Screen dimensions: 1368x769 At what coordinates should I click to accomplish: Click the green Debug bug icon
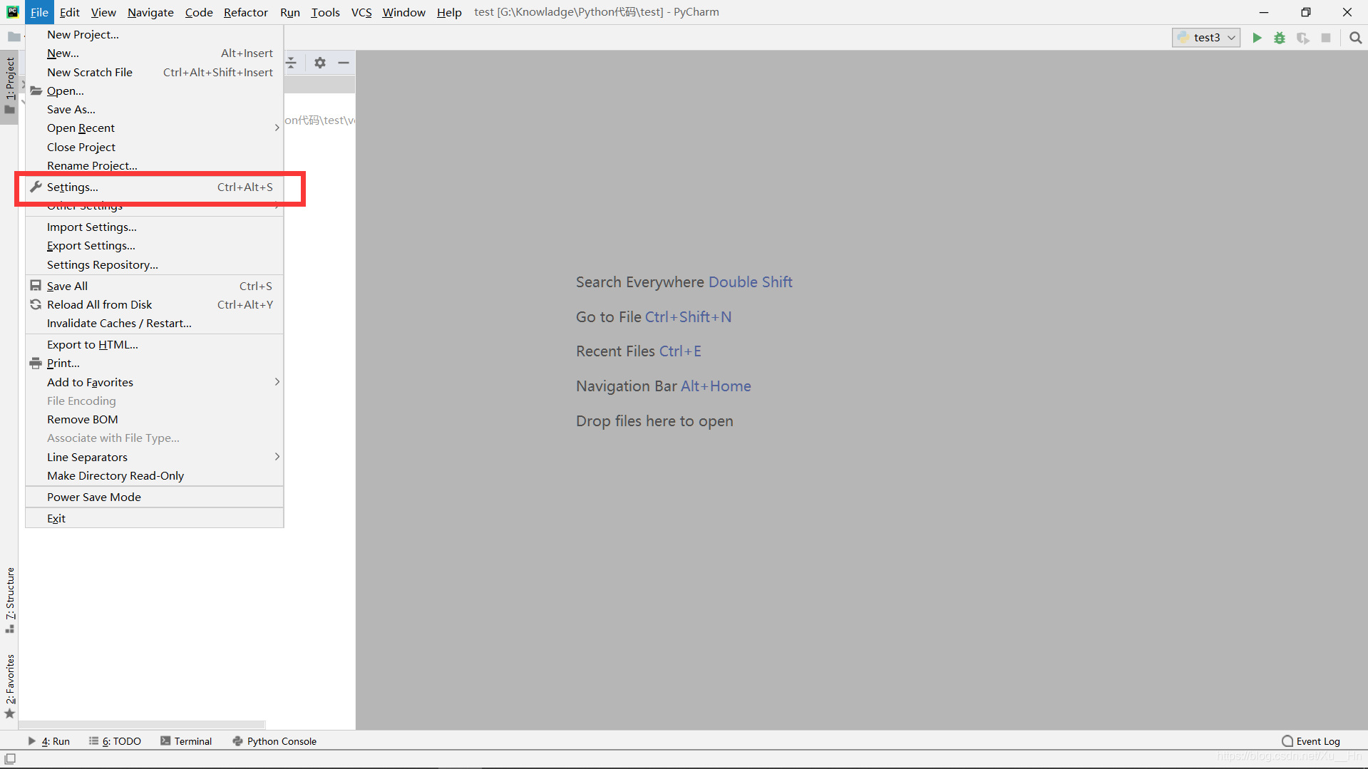click(1280, 38)
